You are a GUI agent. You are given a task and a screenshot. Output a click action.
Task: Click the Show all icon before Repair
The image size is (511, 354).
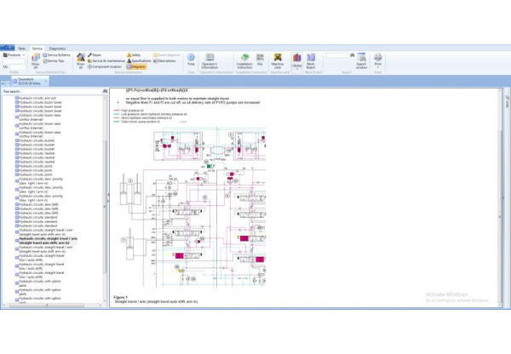click(80, 60)
